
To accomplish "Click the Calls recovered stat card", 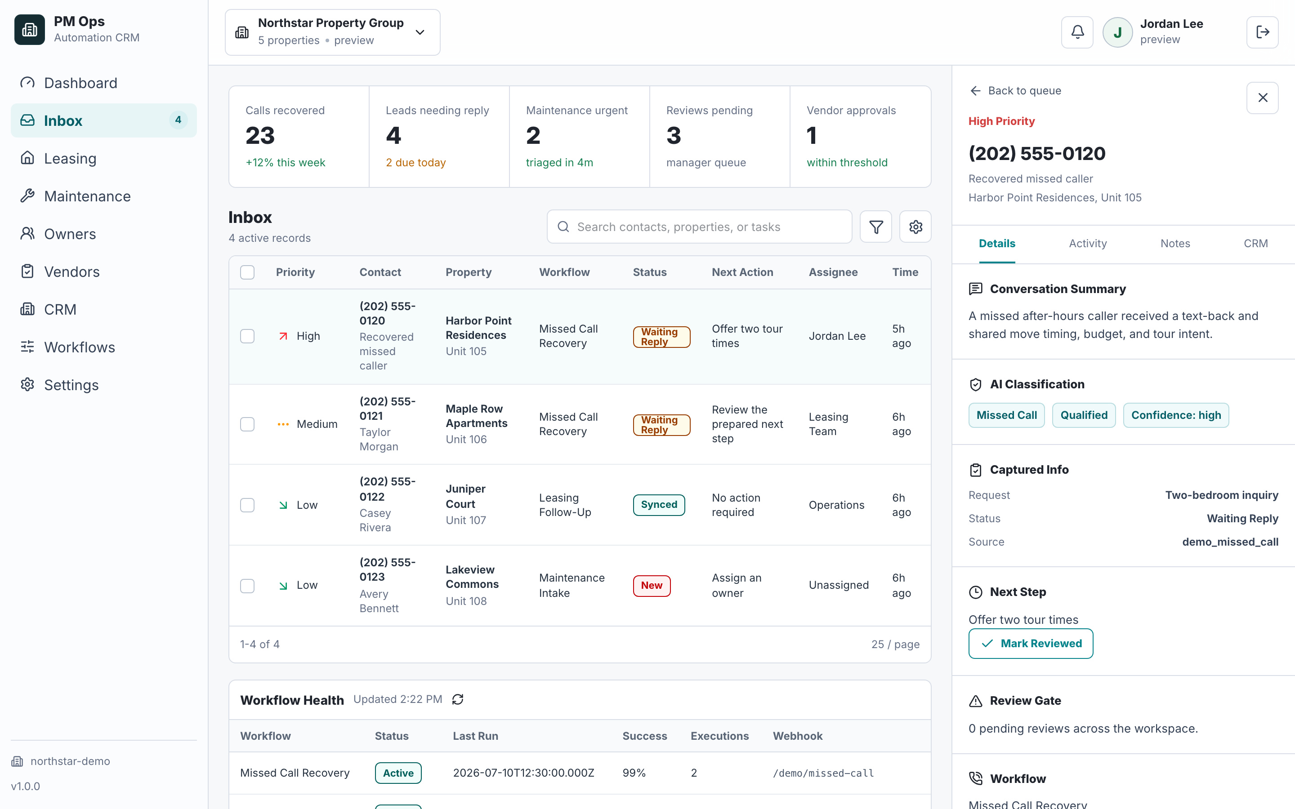I will pyautogui.click(x=299, y=137).
